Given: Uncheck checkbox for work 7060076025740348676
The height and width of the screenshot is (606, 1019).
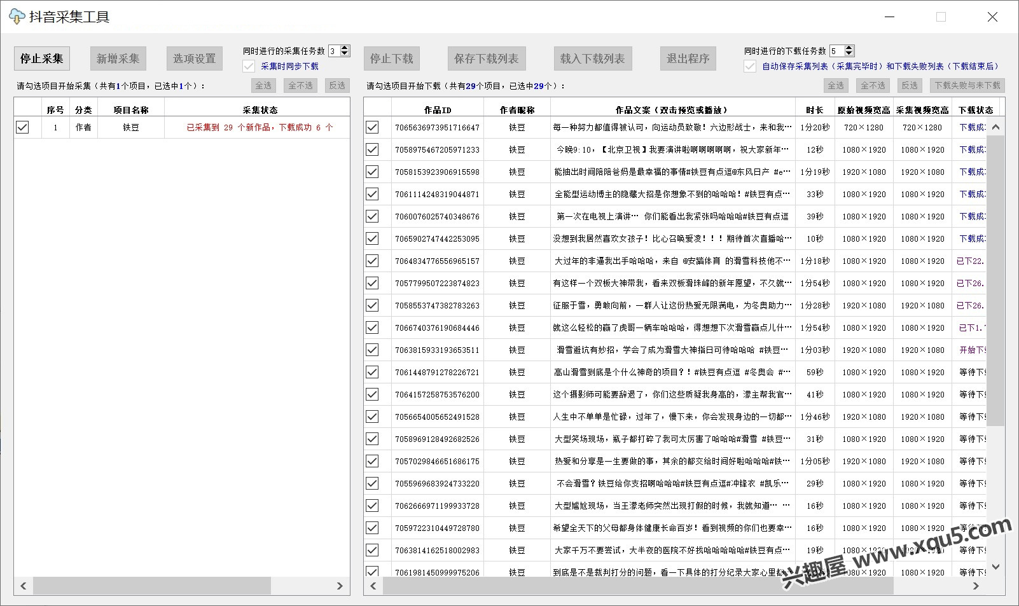Looking at the screenshot, I should click(x=372, y=216).
